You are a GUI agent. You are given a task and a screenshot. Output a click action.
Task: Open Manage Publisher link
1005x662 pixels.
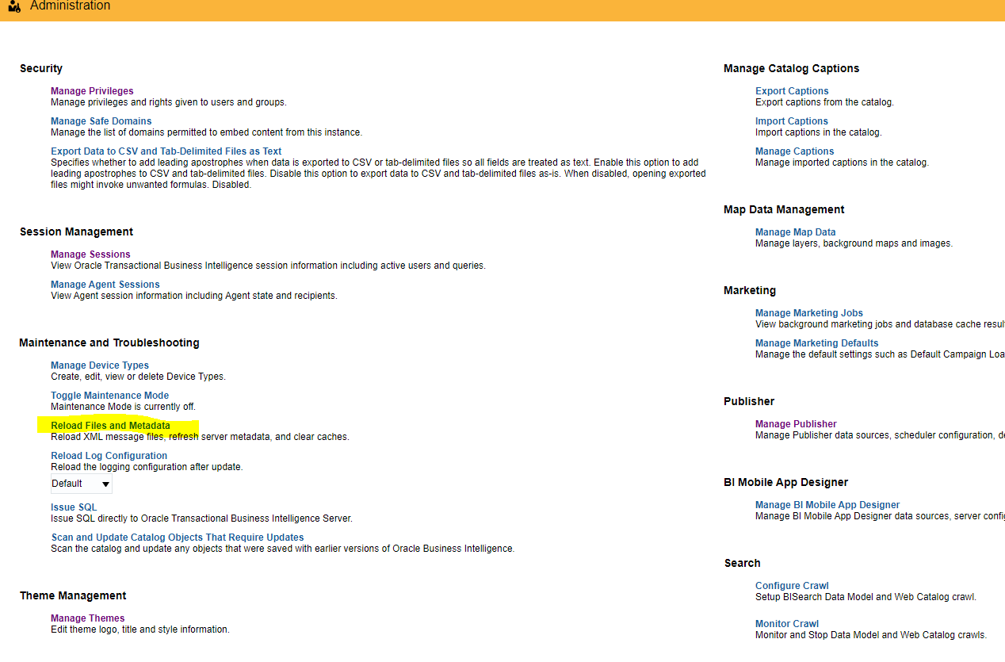coord(796,424)
